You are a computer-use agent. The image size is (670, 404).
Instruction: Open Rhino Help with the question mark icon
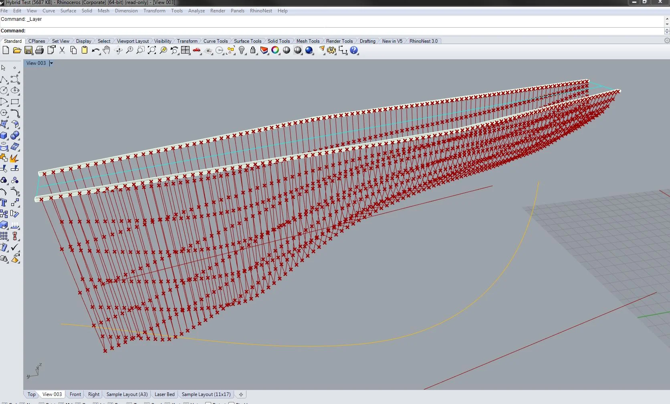coord(354,50)
